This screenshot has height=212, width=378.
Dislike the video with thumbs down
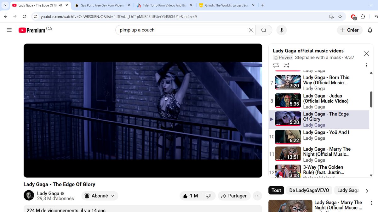click(208, 196)
